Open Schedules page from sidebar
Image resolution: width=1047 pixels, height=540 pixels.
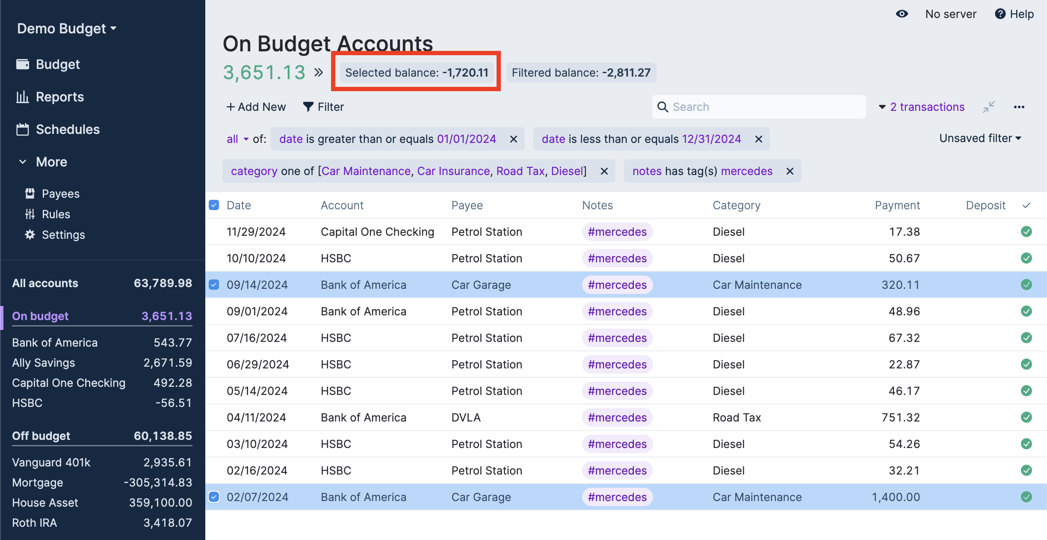pyautogui.click(x=67, y=129)
